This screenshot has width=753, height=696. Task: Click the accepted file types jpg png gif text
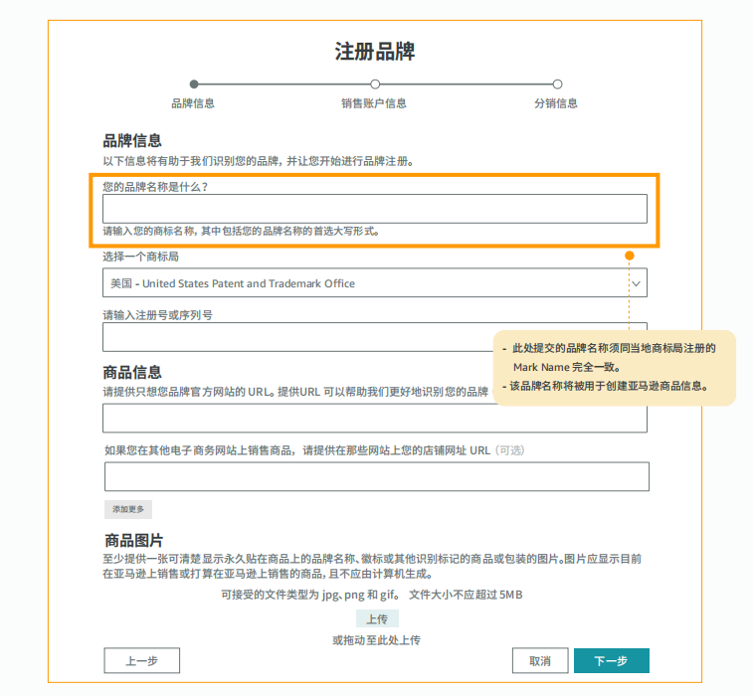pos(309,595)
